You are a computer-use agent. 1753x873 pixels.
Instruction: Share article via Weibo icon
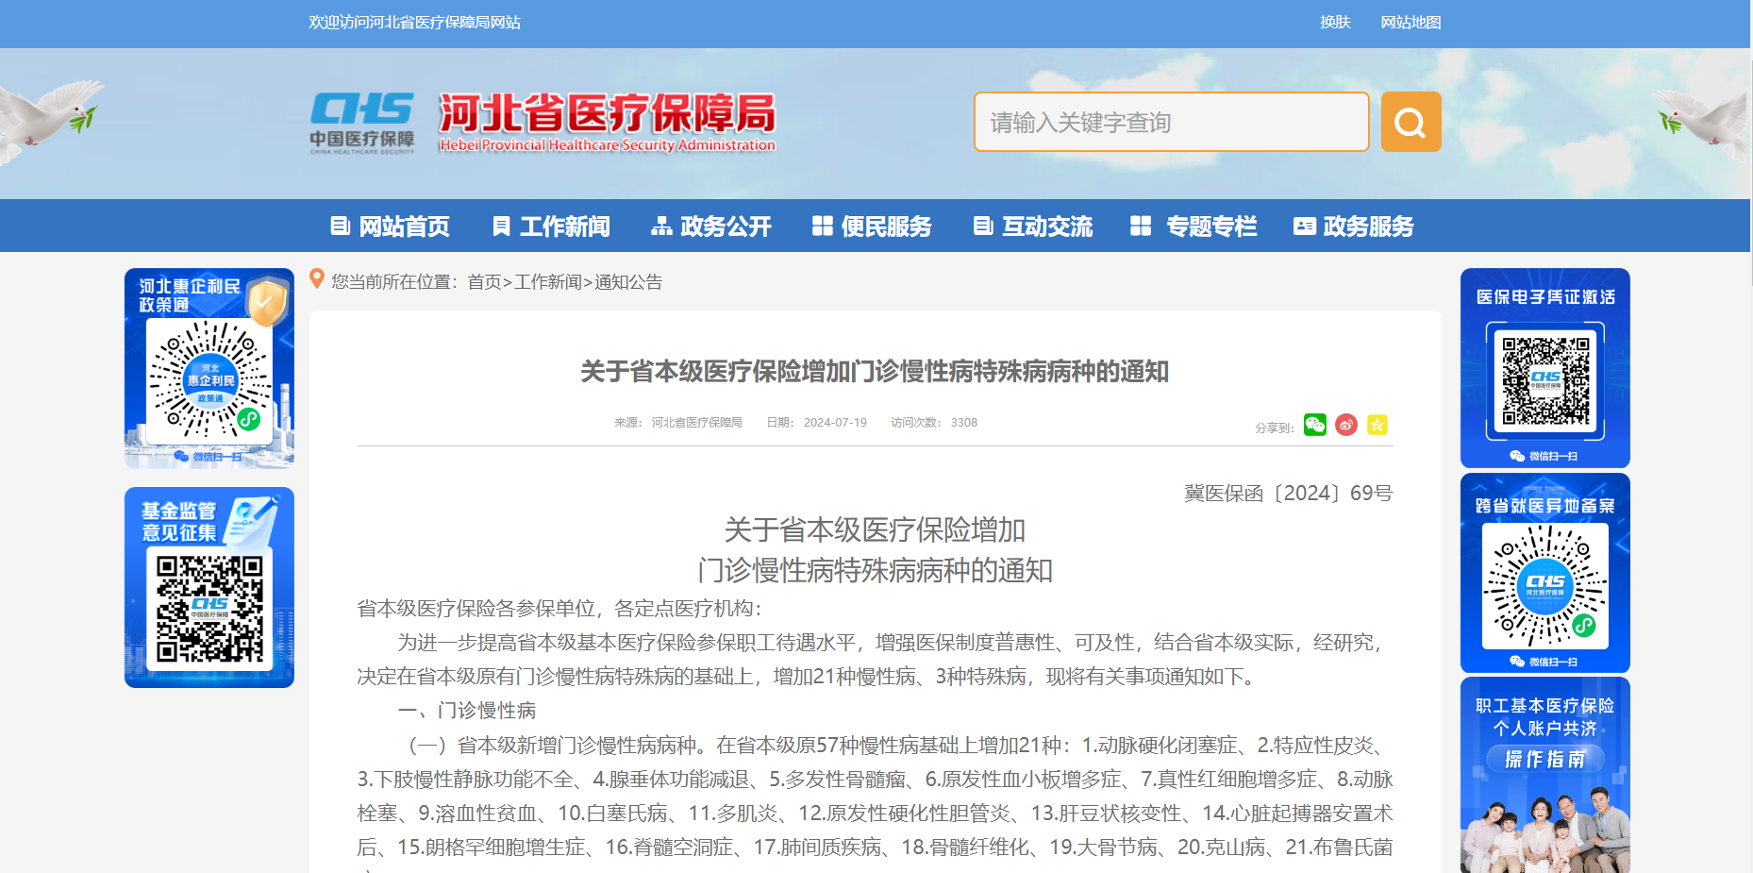pos(1346,425)
